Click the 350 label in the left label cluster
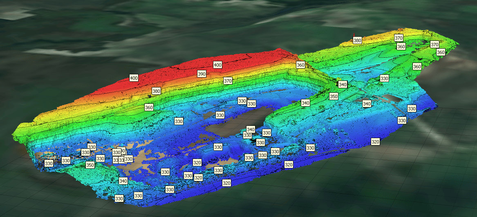Screen dimensions: 477x217 coord(90,165)
